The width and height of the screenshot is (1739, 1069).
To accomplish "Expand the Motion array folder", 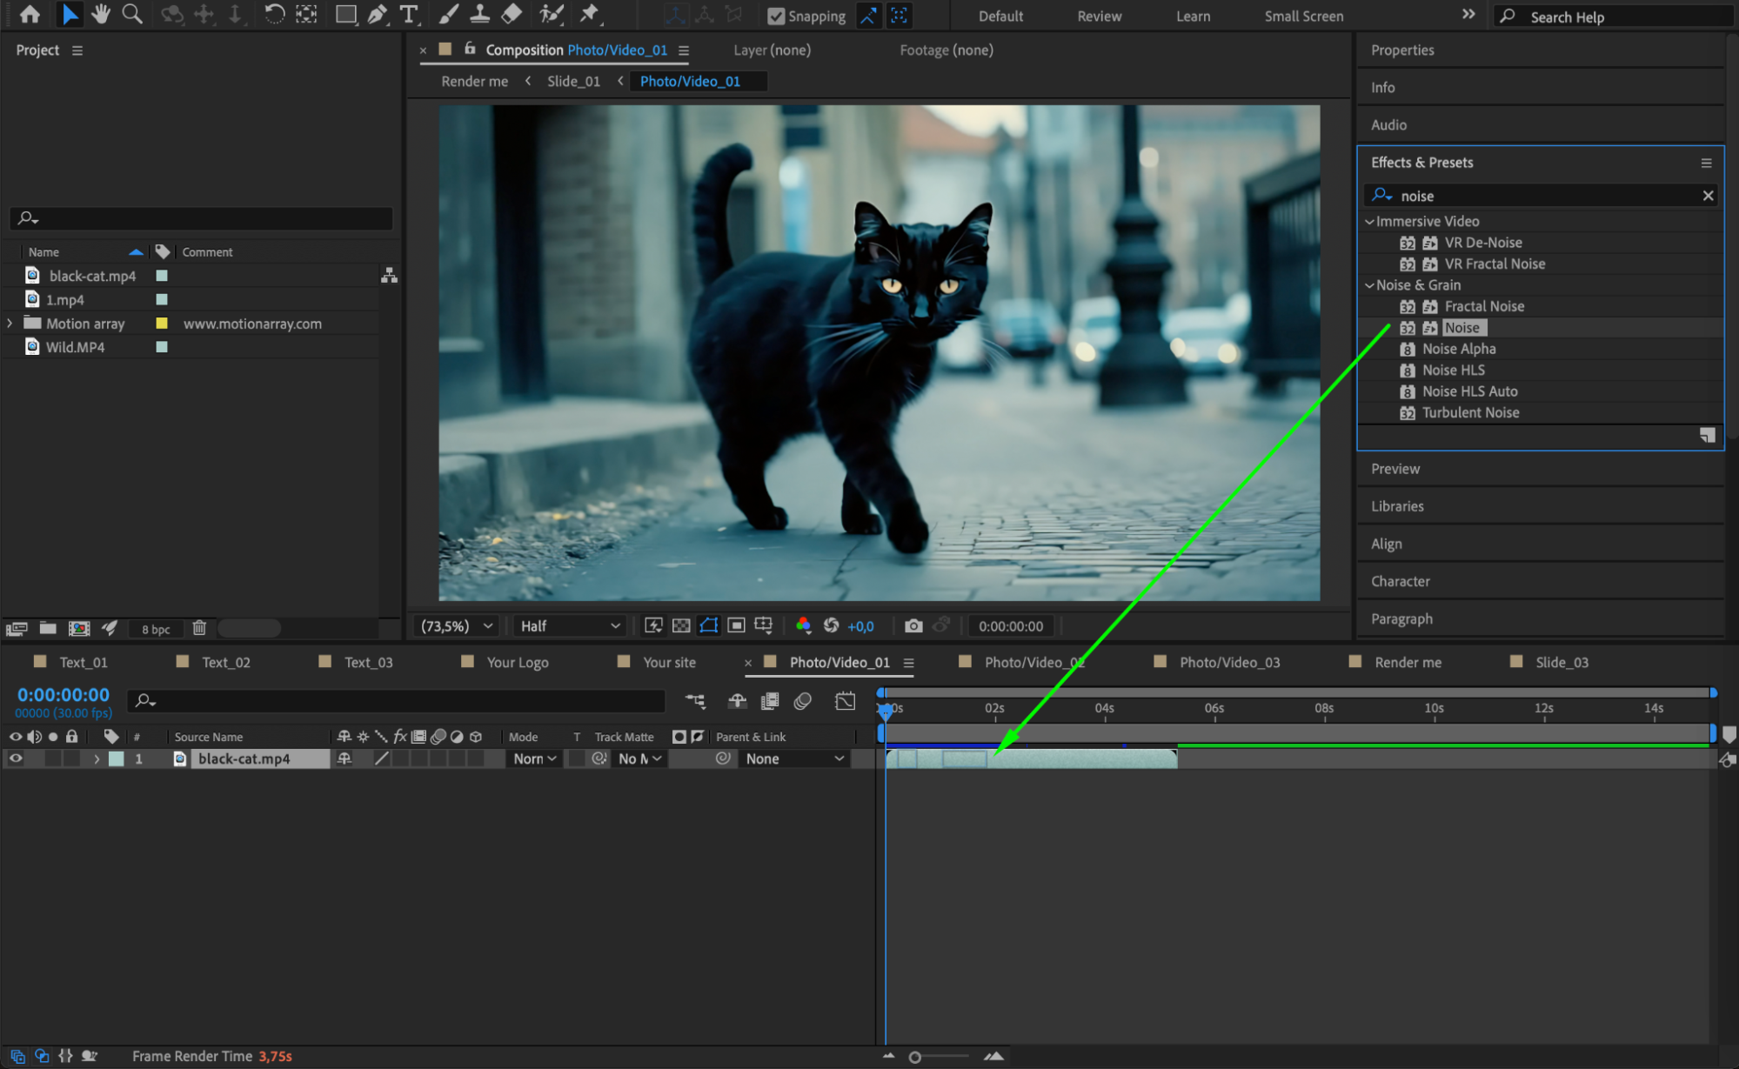I will click(10, 323).
